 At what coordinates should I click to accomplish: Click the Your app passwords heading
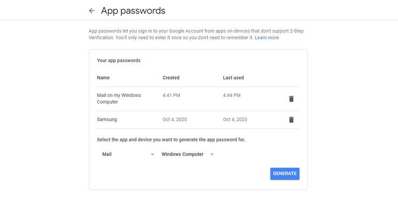pyautogui.click(x=118, y=61)
